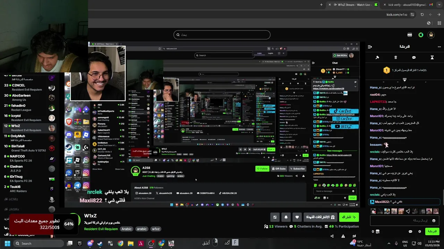
Task: Click the hammer moderation icon in chat
Action: [377, 57]
